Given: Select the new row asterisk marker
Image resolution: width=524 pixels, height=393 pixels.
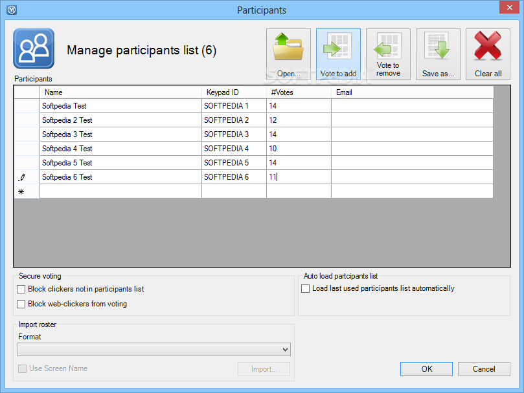Looking at the screenshot, I should 21,192.
